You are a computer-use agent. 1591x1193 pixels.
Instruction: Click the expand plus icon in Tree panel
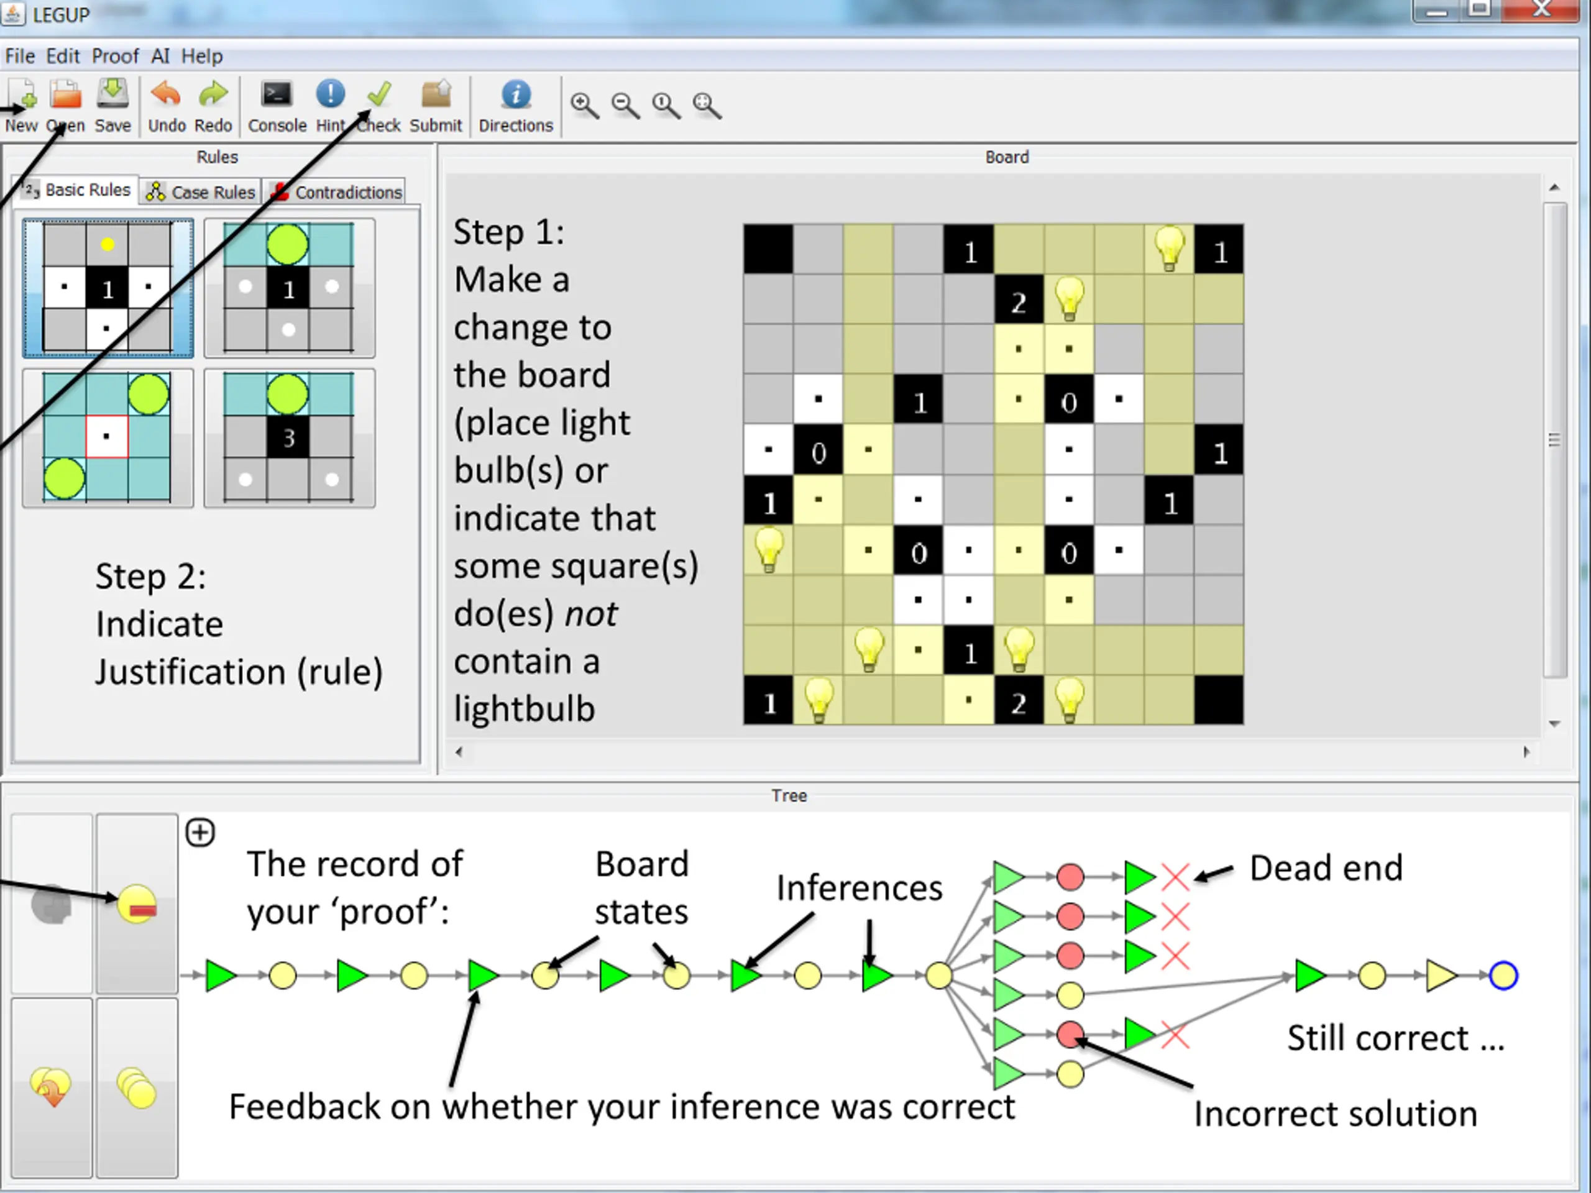pos(200,833)
